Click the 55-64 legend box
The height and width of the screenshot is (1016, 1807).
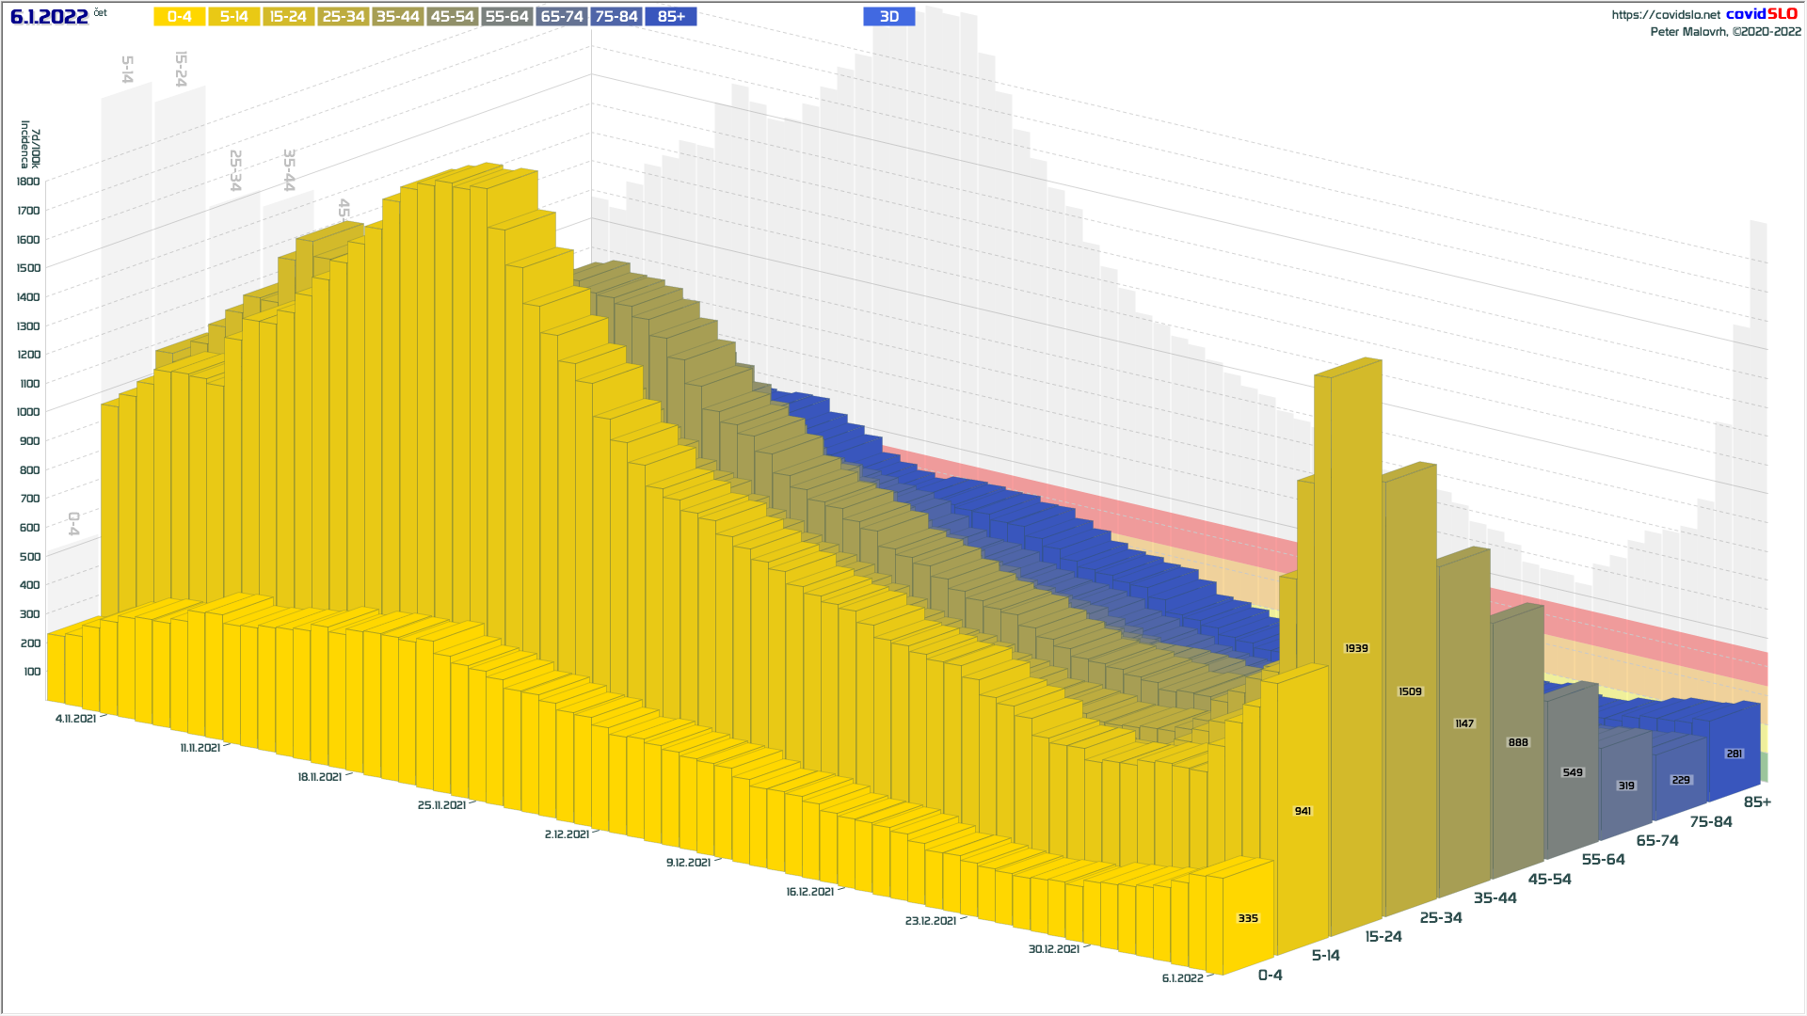(x=507, y=17)
